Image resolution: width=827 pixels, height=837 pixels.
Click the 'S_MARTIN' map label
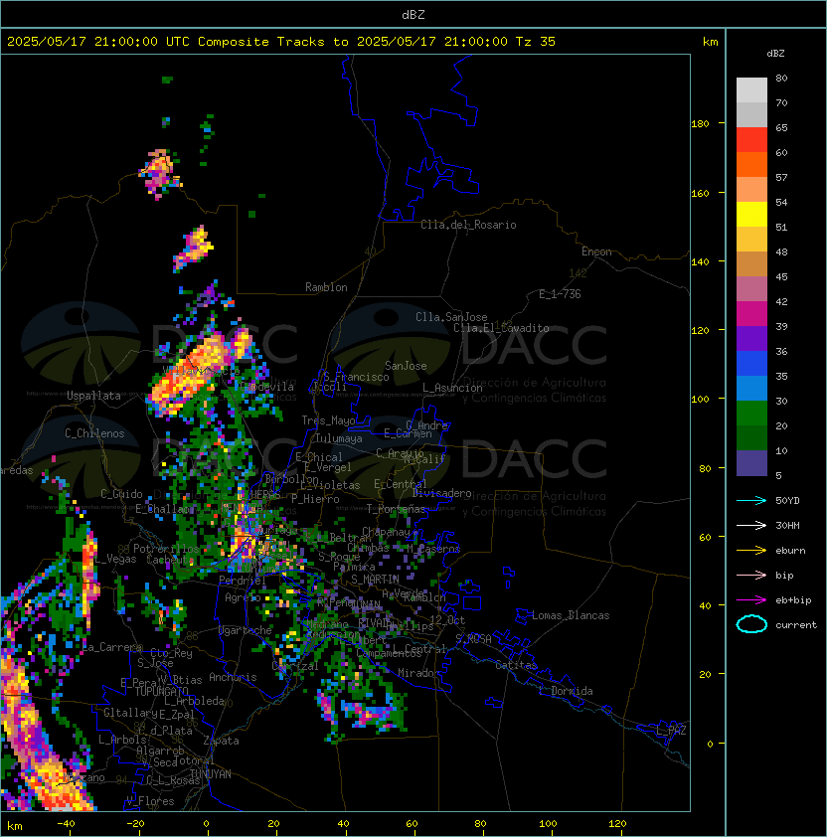click(375, 580)
